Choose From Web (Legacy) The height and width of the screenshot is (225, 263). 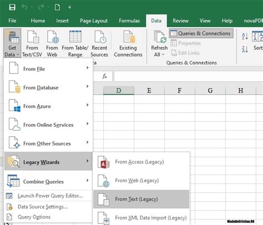pyautogui.click(x=141, y=181)
